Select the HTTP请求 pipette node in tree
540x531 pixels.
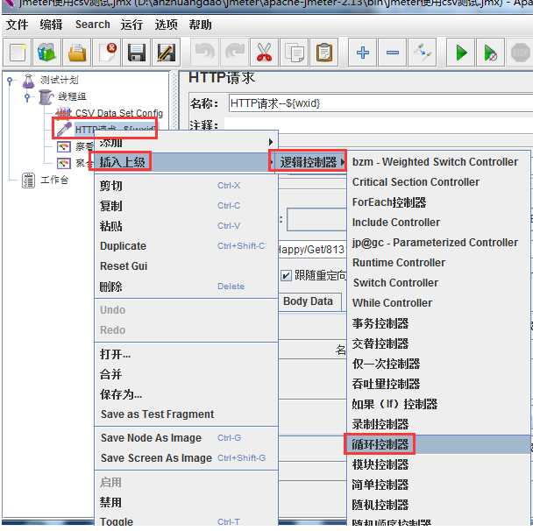[64, 129]
